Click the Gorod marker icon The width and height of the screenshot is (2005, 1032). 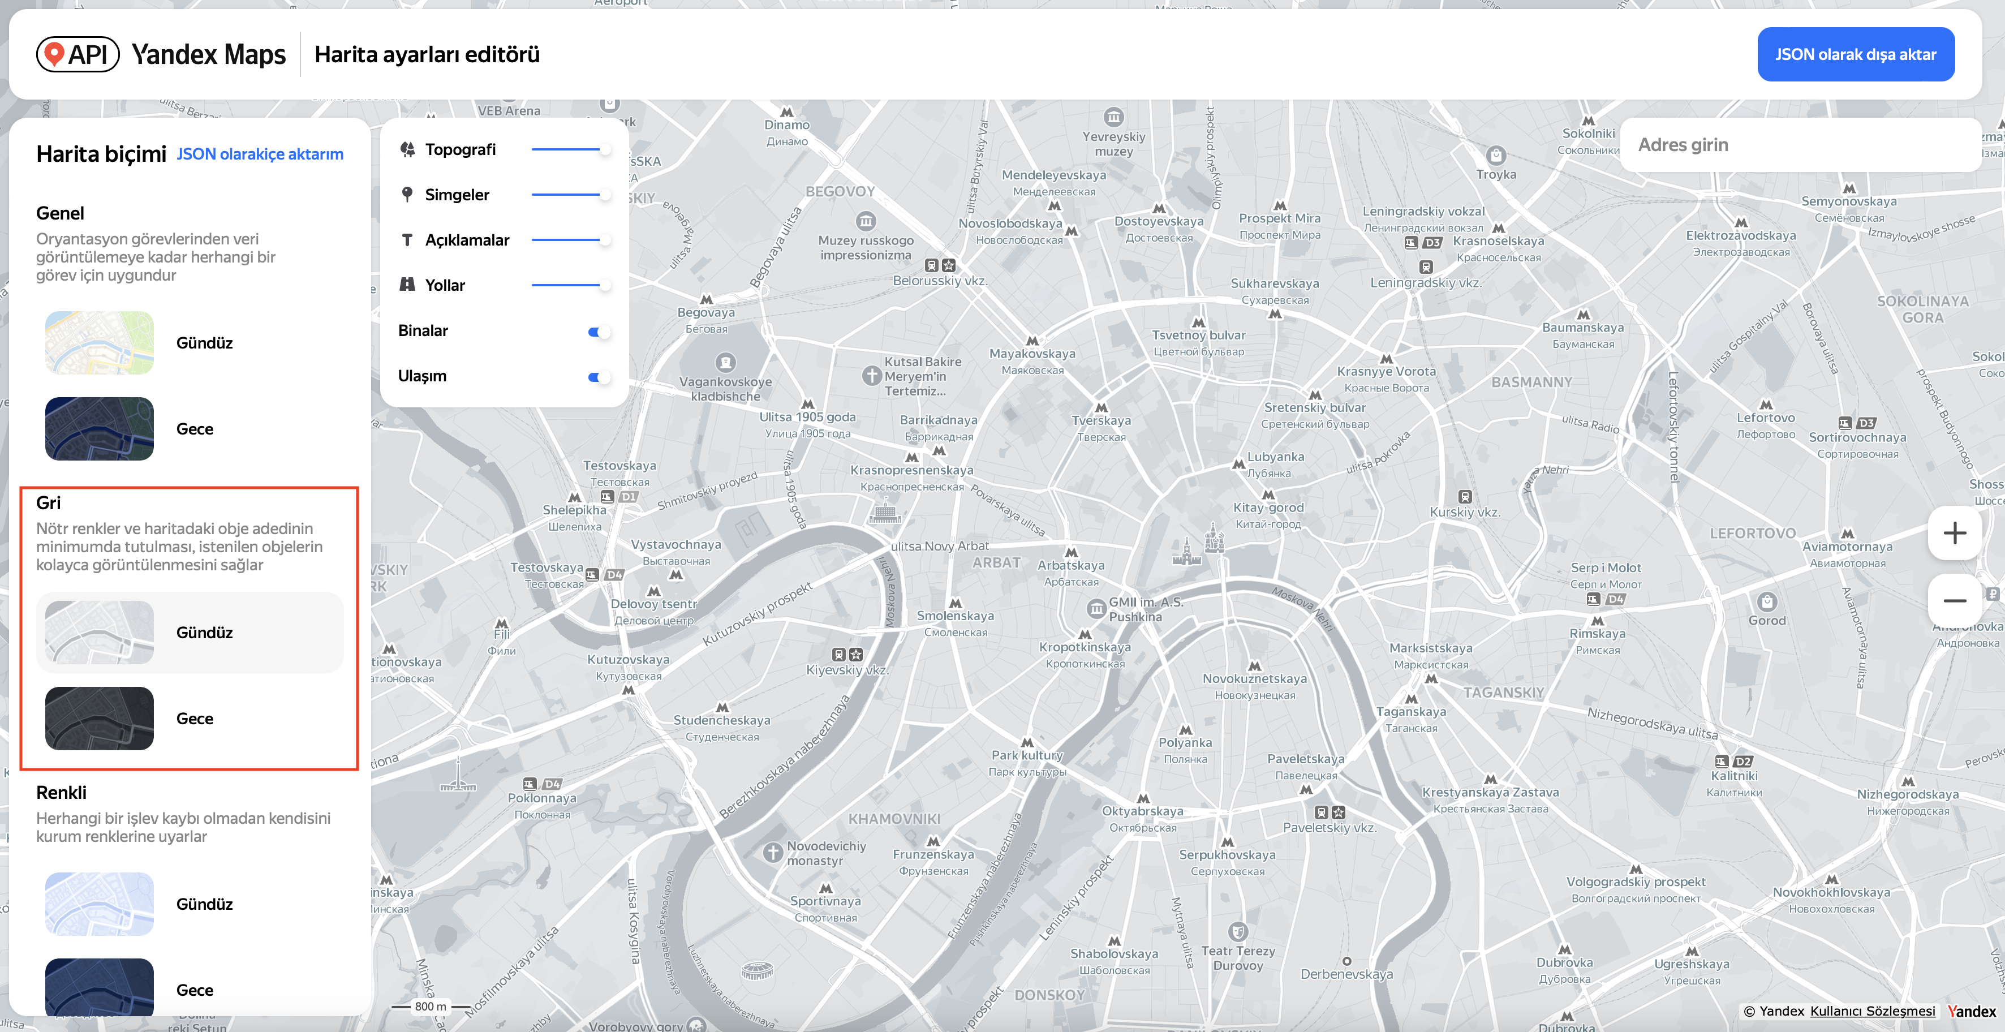click(1767, 601)
